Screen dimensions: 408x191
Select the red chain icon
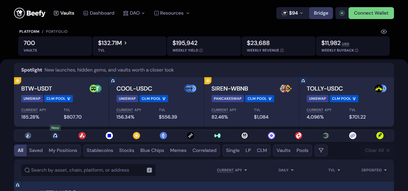click(299, 136)
